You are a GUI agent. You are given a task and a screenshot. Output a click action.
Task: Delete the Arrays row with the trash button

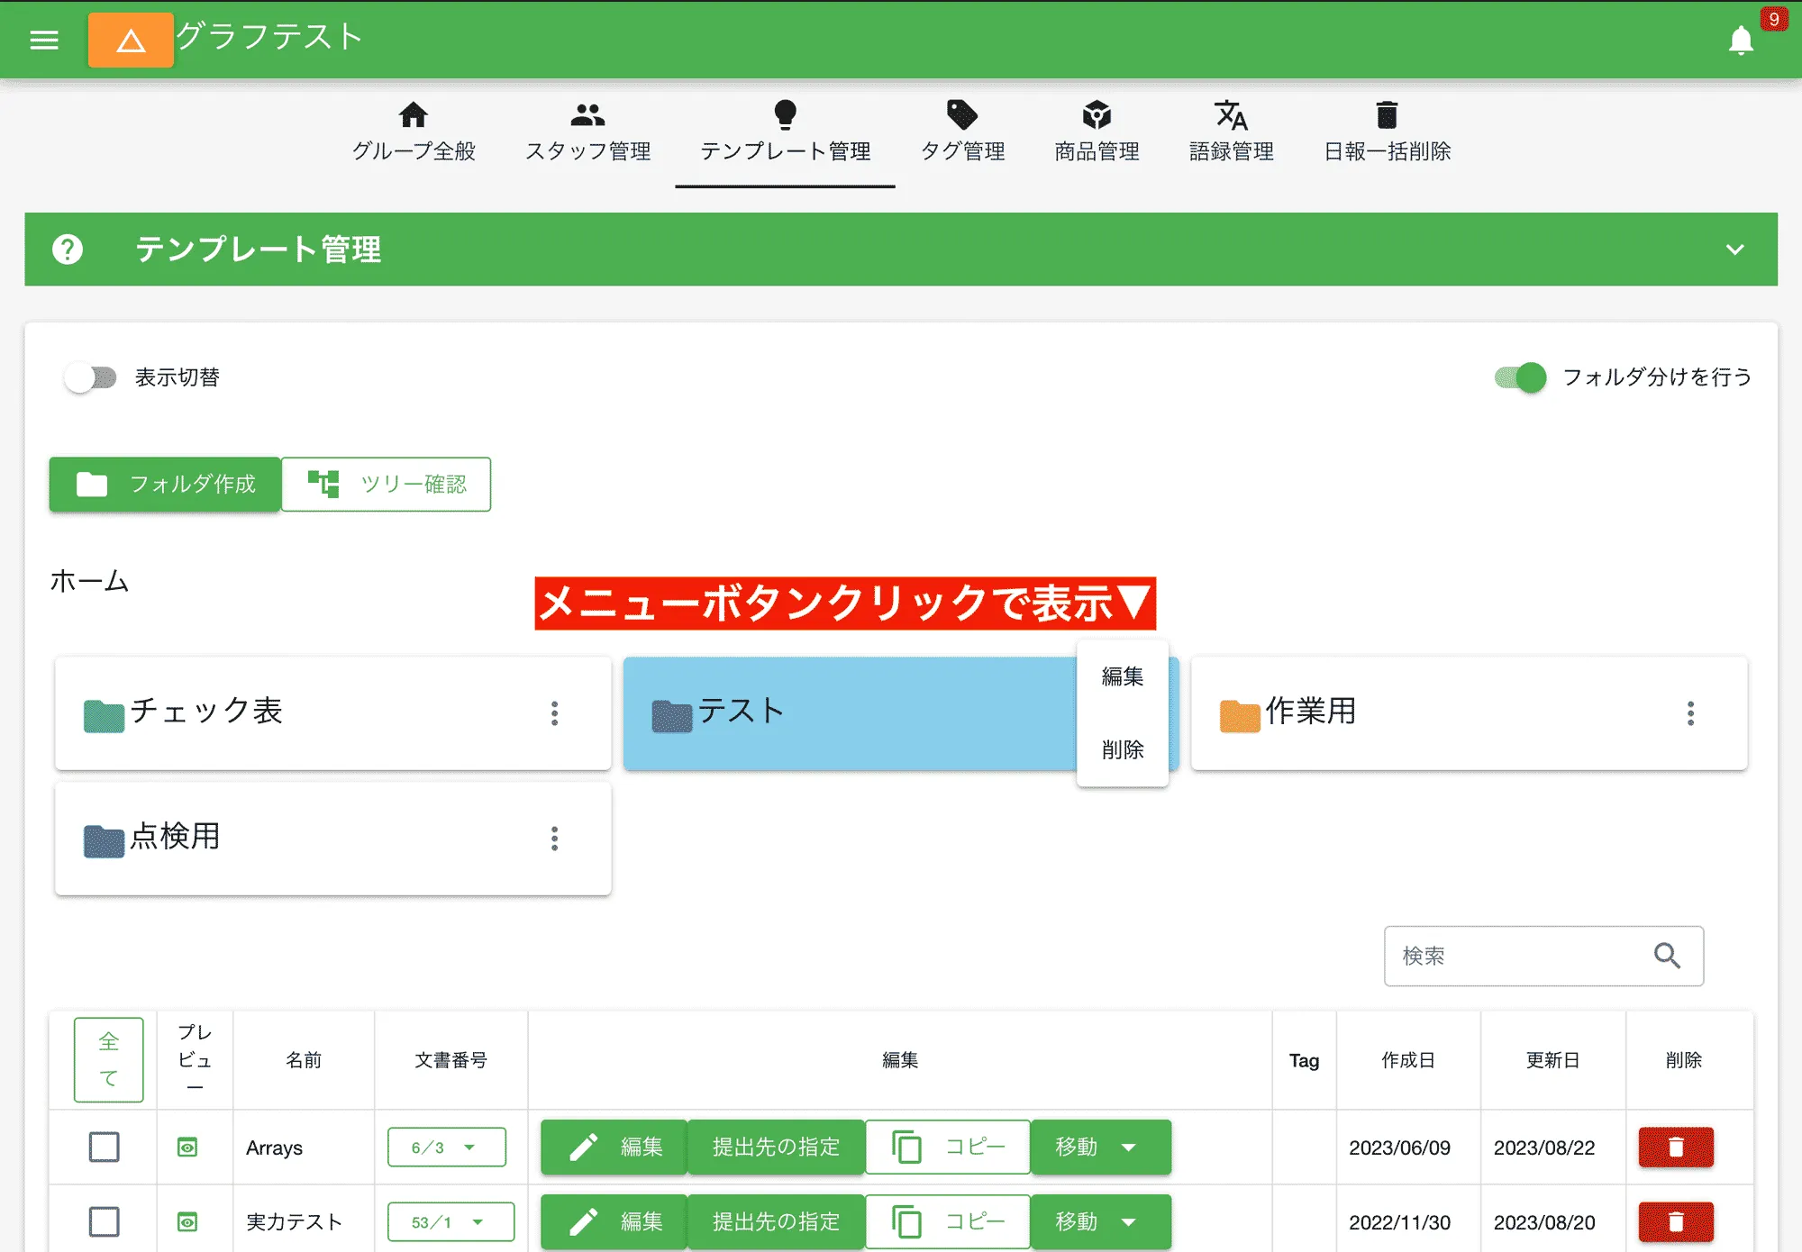pos(1675,1148)
